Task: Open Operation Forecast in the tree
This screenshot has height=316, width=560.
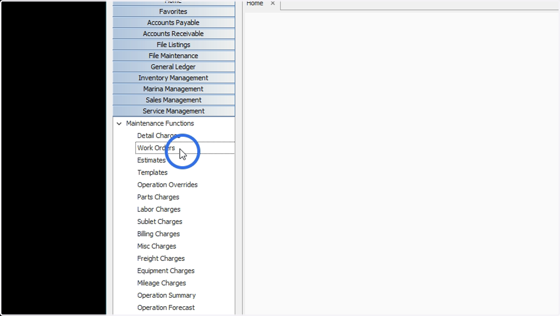Action: pyautogui.click(x=166, y=308)
